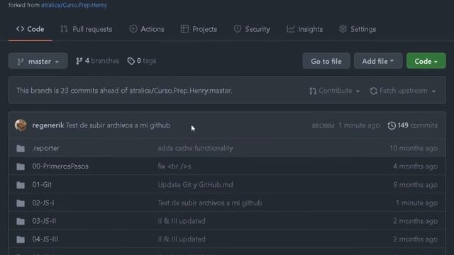Open 02-JS-I row commit message link
Image resolution: width=454 pixels, height=255 pixels.
[x=210, y=203]
